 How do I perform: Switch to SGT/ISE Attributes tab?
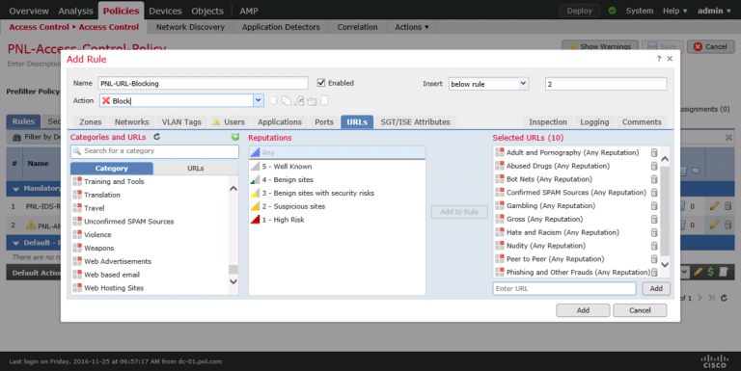[416, 121]
